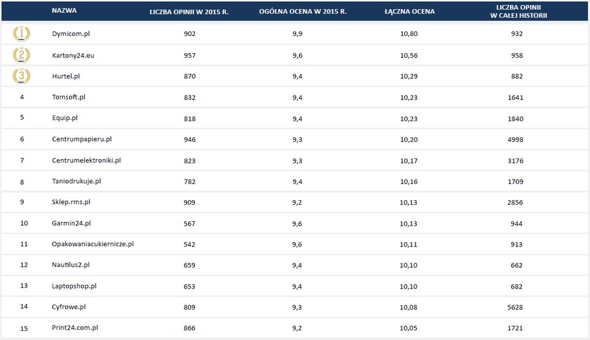This screenshot has height=340, width=590.
Task: Click the OGÓLNA OCENA W 2015 R. header
Action: click(x=303, y=12)
